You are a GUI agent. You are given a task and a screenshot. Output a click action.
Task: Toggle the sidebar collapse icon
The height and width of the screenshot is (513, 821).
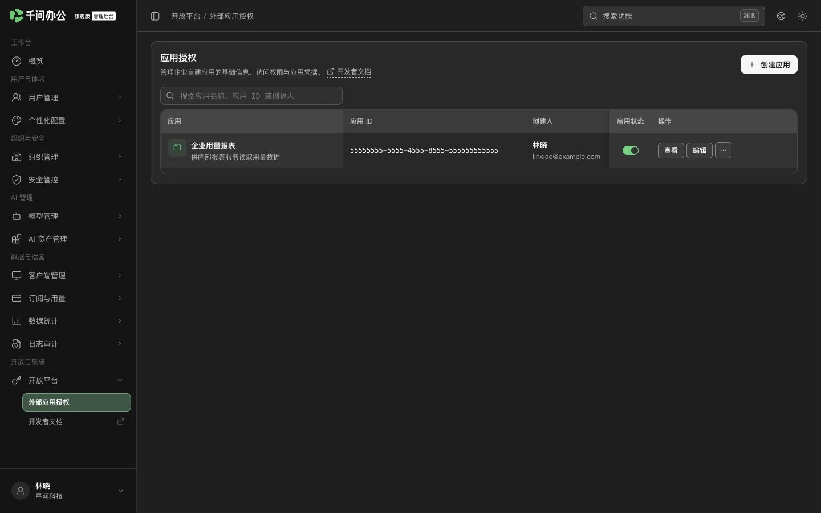[155, 16]
